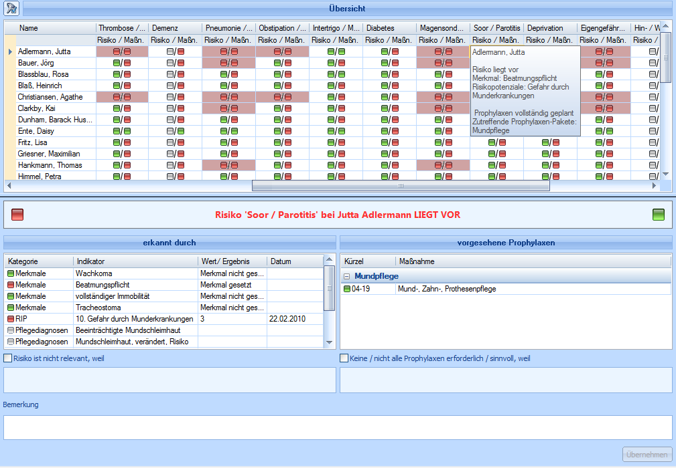Click the large green icon right of the risk banner
Image resolution: width=676 pixels, height=468 pixels.
pos(659,215)
